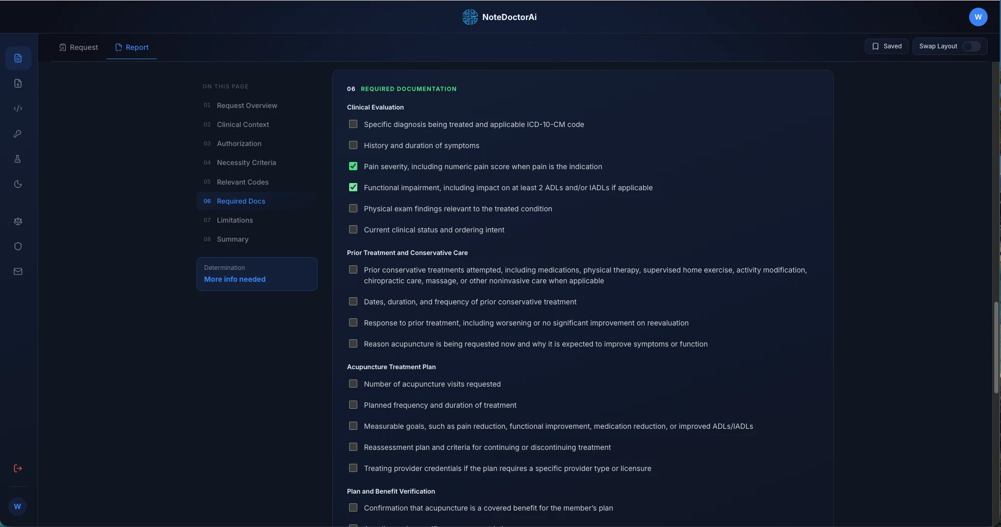Click the More info needed determination card
Image resolution: width=1001 pixels, height=527 pixels.
(257, 274)
